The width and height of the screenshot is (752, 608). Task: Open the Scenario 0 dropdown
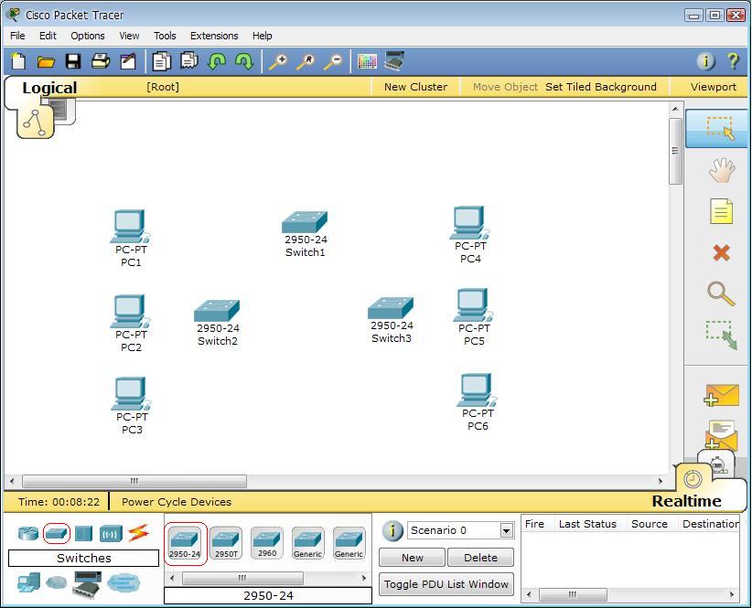pos(506,530)
